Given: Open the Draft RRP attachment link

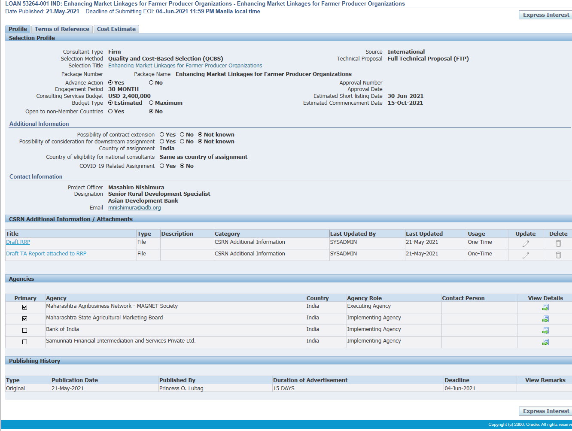Looking at the screenshot, I should (x=18, y=242).
